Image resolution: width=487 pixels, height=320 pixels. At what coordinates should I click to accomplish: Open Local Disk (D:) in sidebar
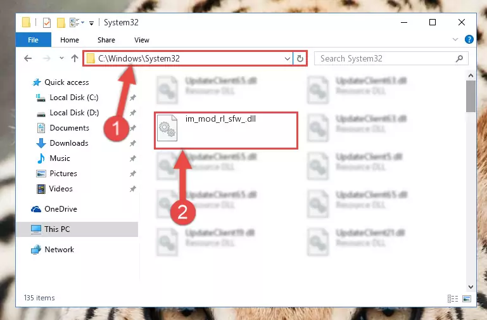(x=74, y=113)
